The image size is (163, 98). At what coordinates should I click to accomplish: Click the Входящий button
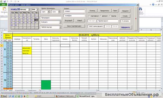coord(68,20)
